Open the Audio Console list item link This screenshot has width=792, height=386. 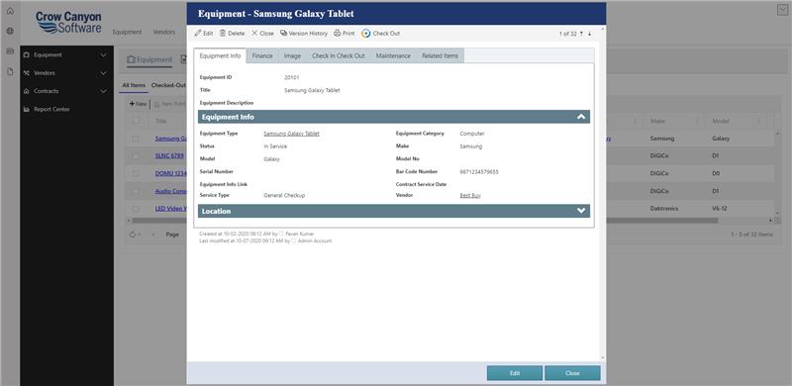[x=170, y=191]
